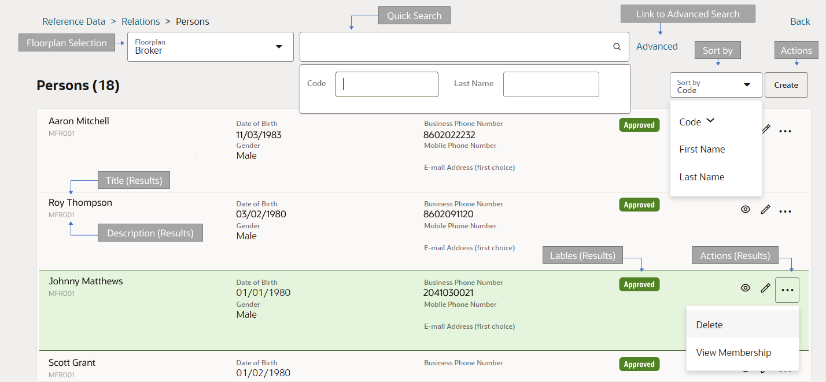The width and height of the screenshot is (826, 382).
Task: Edit Aaron Mitchell using the pencil icon
Action: tap(765, 129)
